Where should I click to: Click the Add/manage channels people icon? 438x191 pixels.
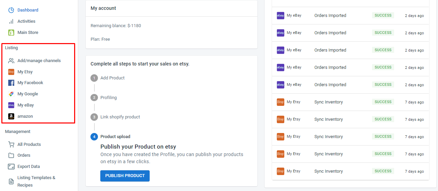(x=11, y=61)
